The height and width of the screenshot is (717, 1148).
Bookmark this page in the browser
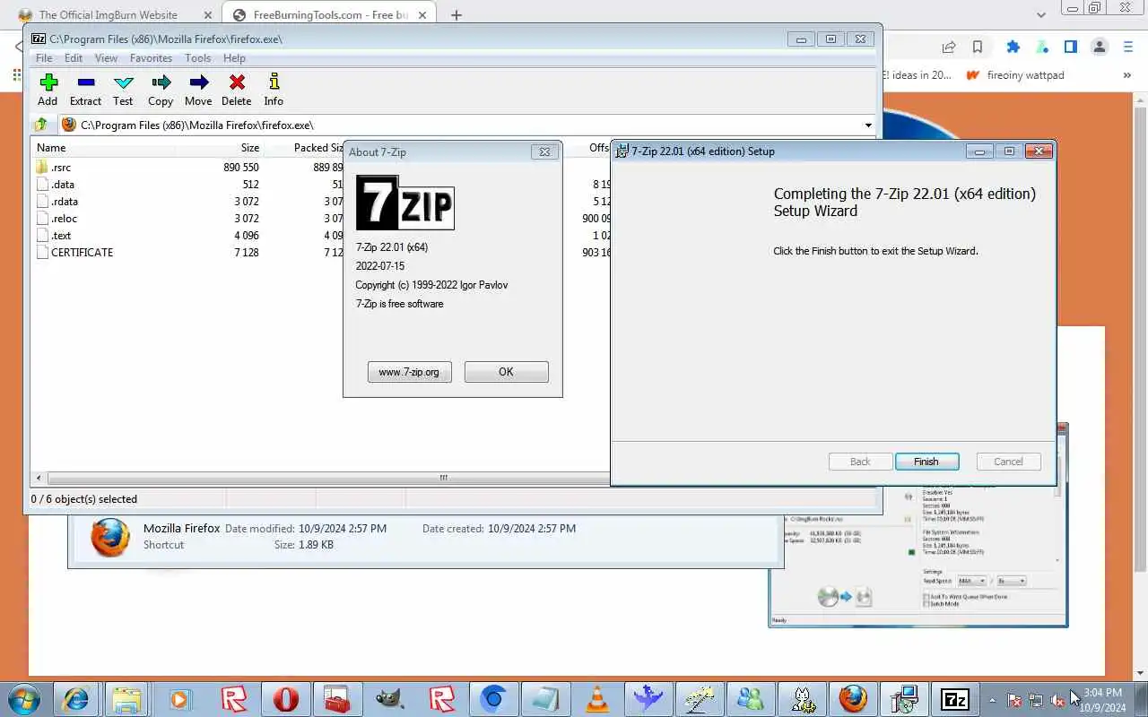point(978,48)
